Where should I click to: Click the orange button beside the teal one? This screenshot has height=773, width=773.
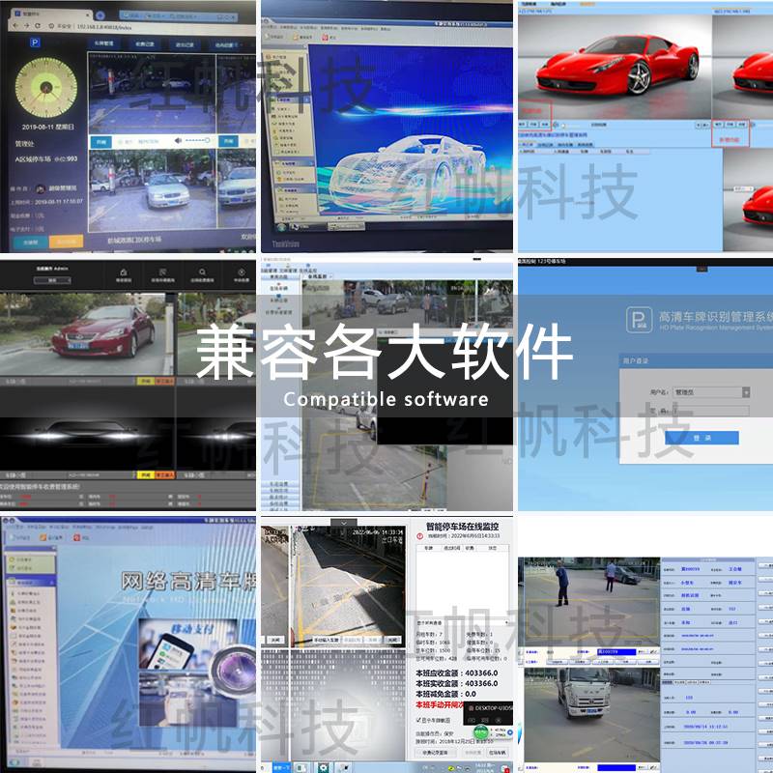click(66, 242)
